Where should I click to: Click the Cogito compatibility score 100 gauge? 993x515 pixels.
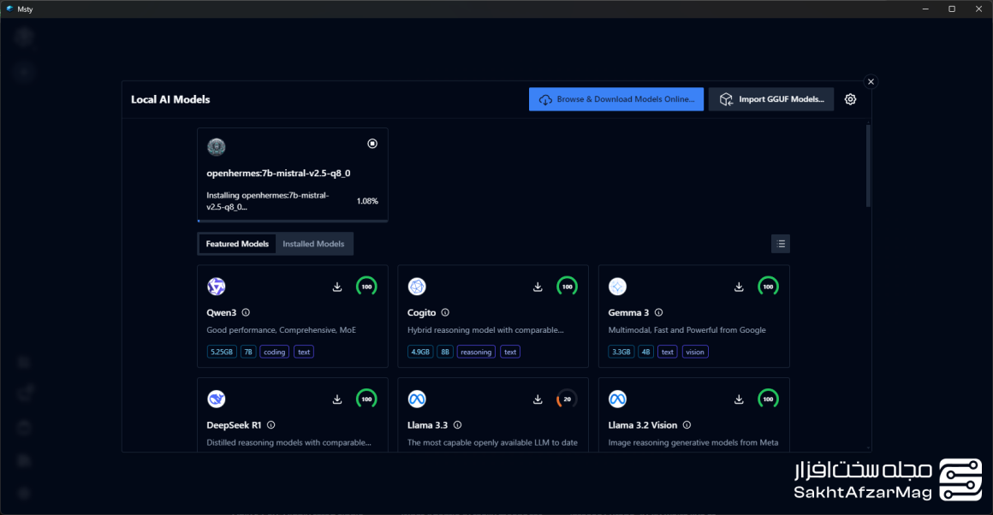(x=568, y=287)
